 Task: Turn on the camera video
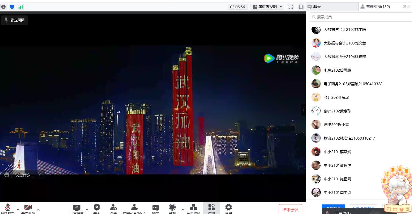[x=28, y=208]
